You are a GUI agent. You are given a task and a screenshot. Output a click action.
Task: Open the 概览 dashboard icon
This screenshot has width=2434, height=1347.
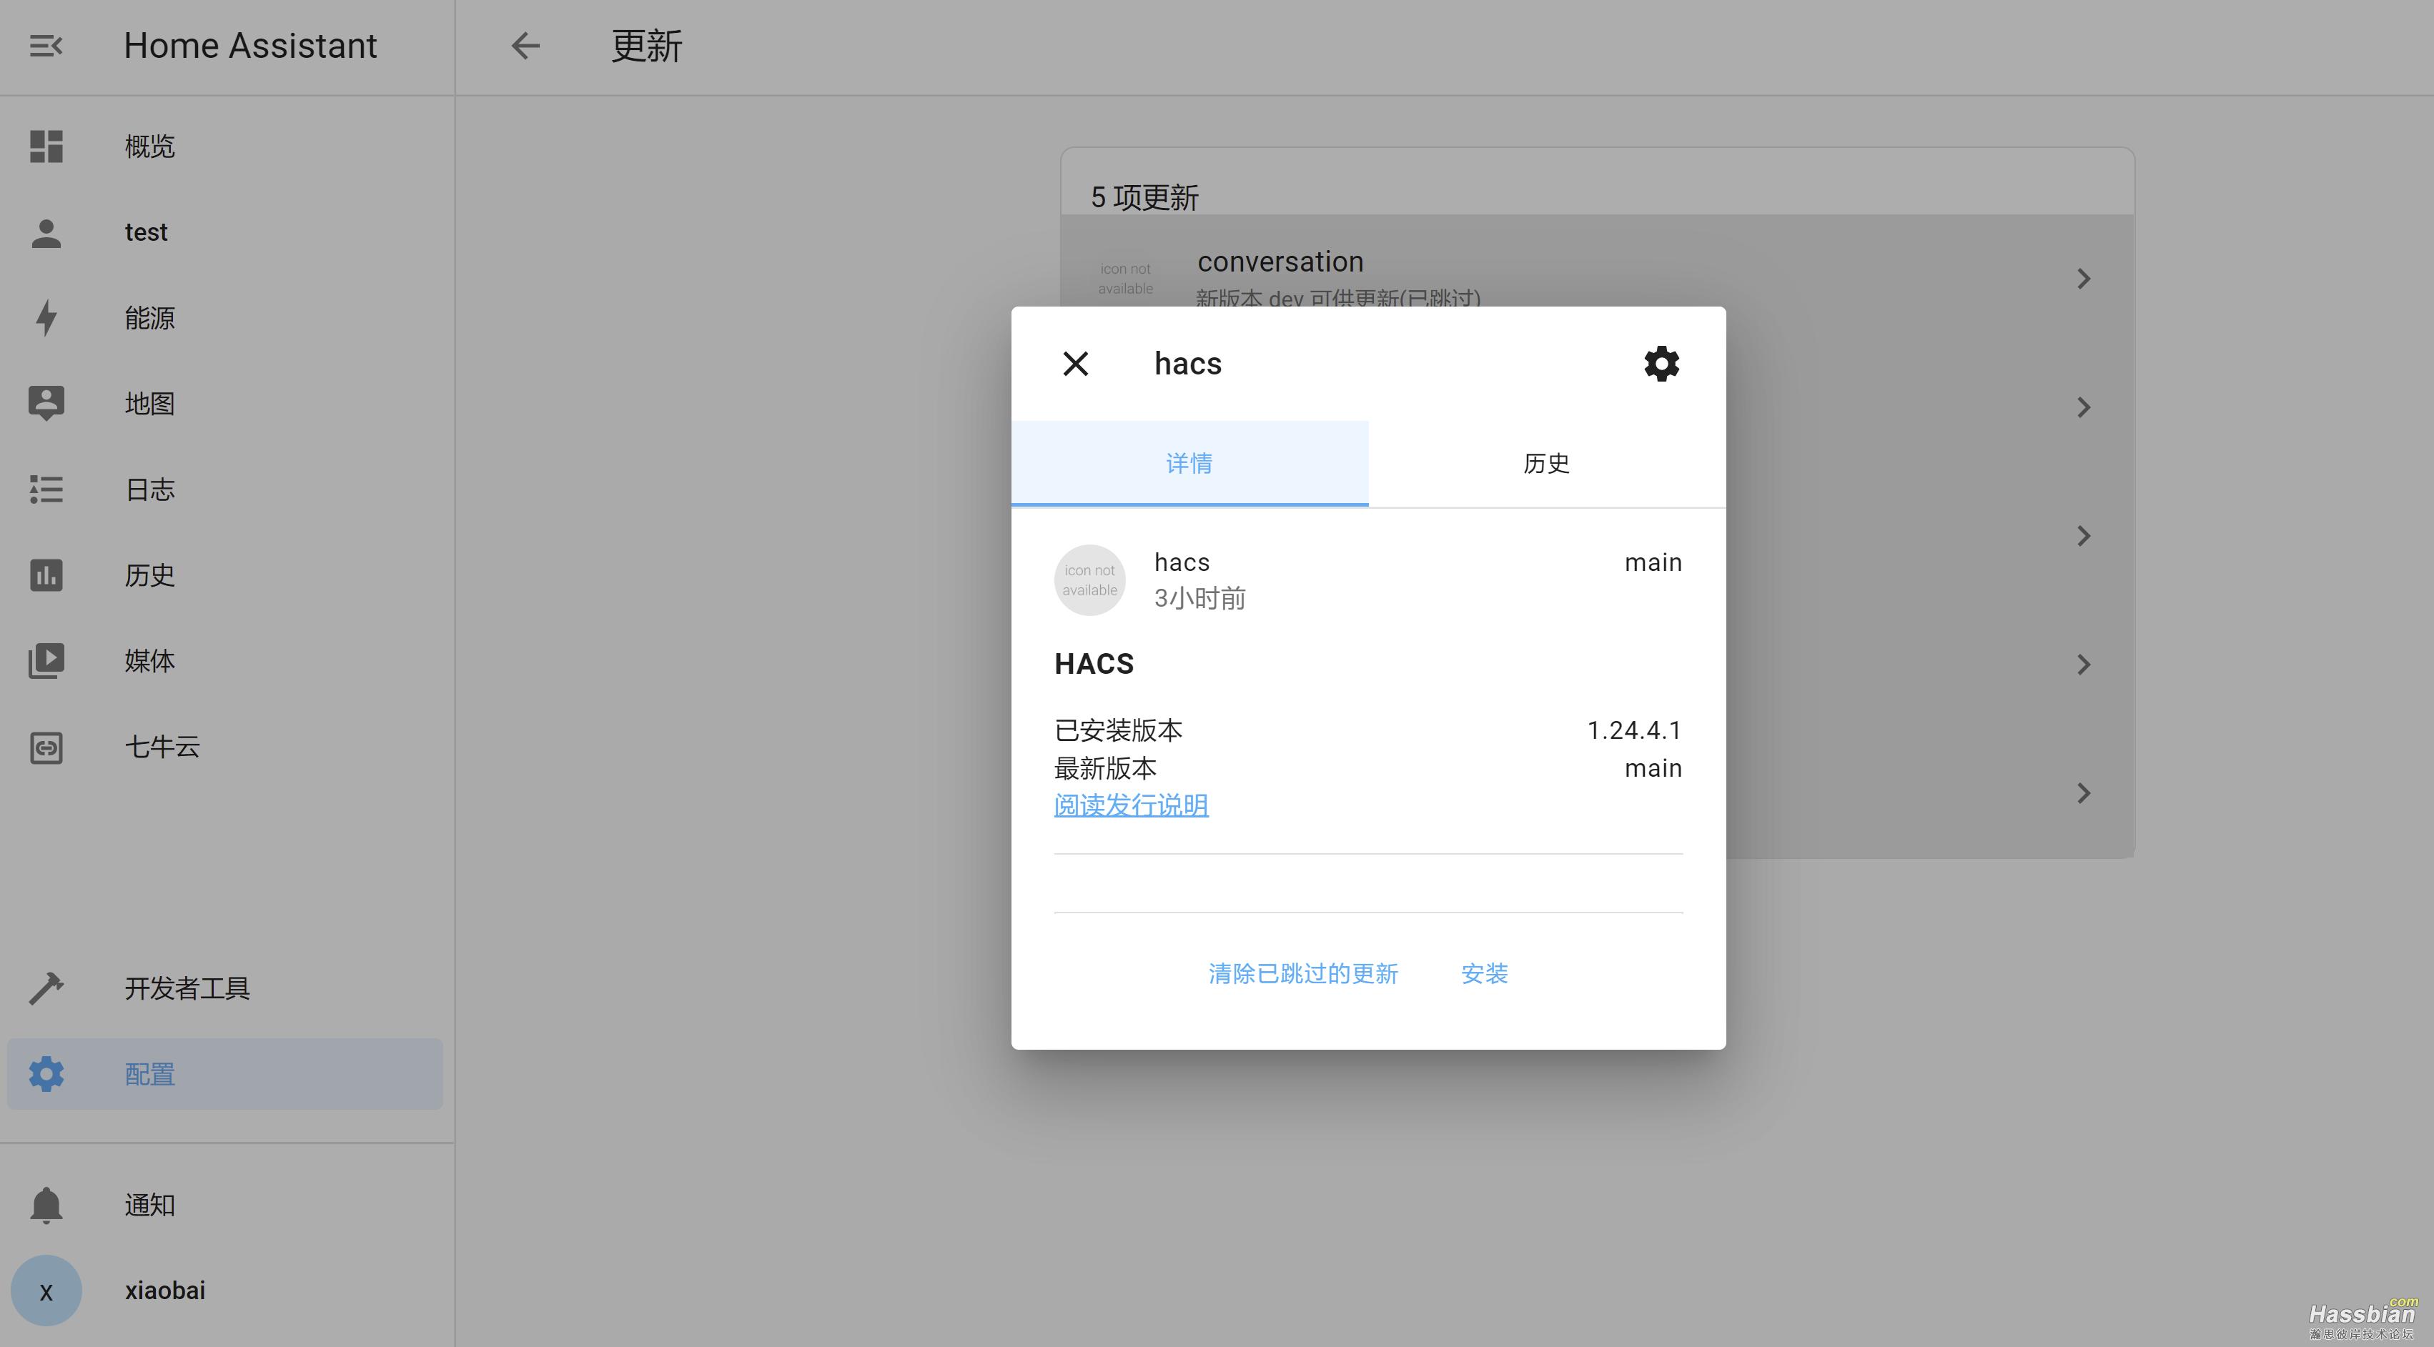point(45,146)
